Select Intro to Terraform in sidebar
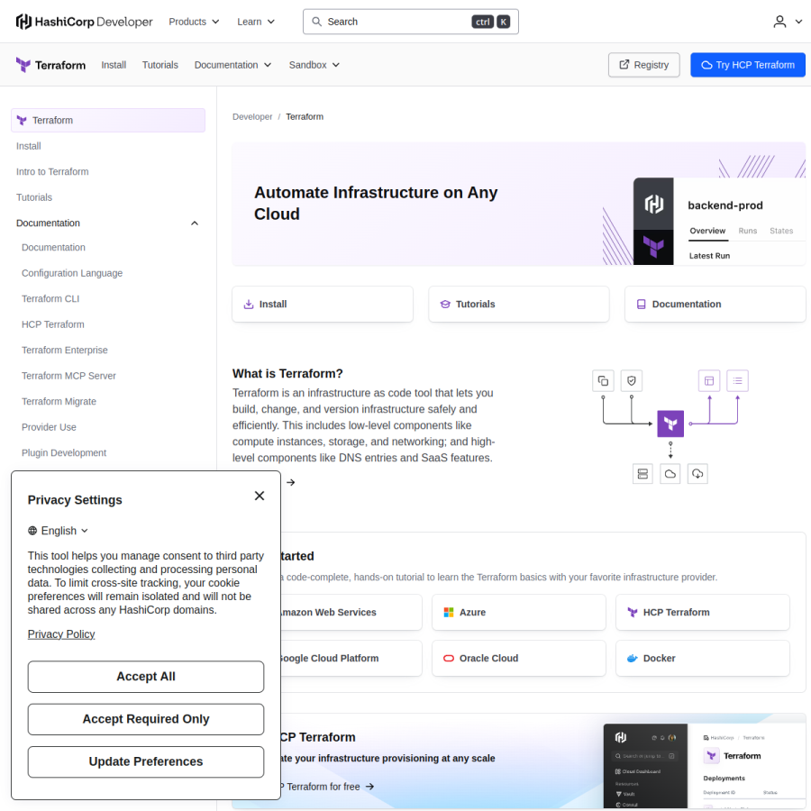Viewport: 811px width, 811px height. pyautogui.click(x=52, y=172)
